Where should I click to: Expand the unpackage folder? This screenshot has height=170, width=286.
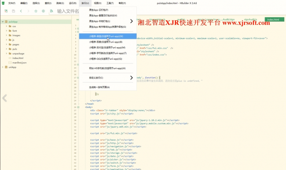(7, 54)
